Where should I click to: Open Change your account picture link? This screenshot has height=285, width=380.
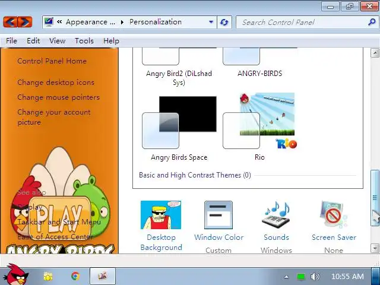pos(54,117)
